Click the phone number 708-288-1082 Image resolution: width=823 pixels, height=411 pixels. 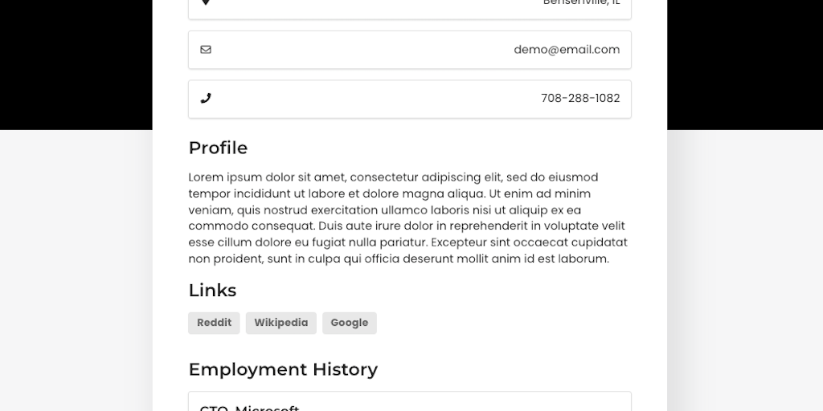point(580,99)
